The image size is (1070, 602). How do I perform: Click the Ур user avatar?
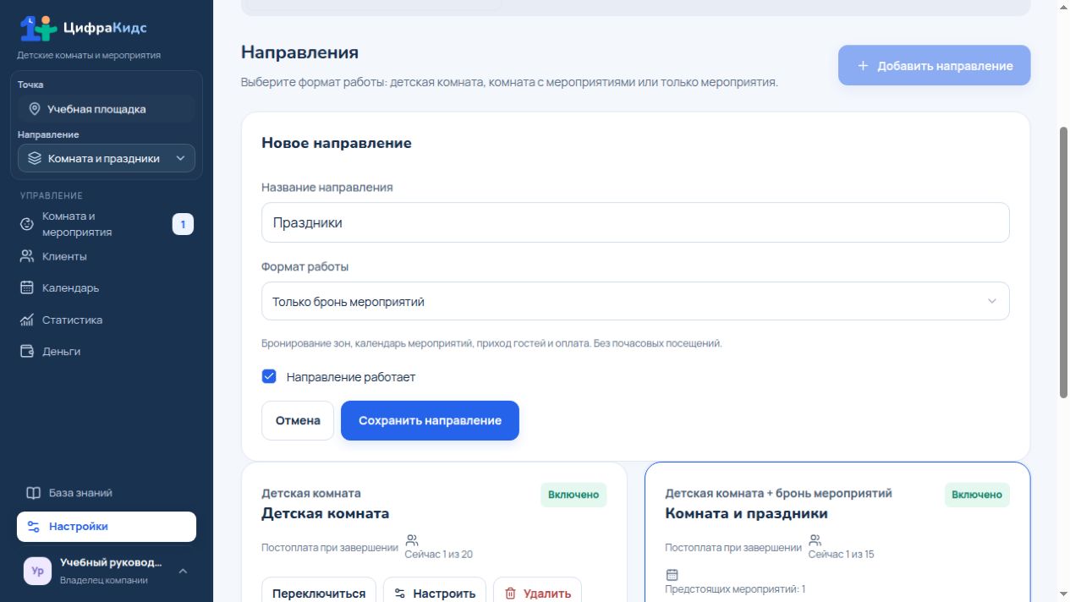(37, 571)
